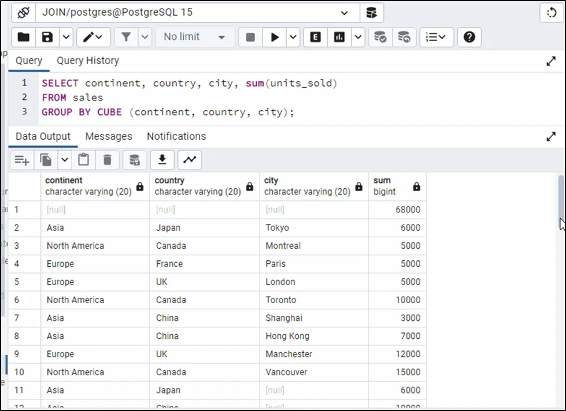Open the Edit pencil dropdown menu
Viewport: 566px width, 411px height.
click(93, 38)
